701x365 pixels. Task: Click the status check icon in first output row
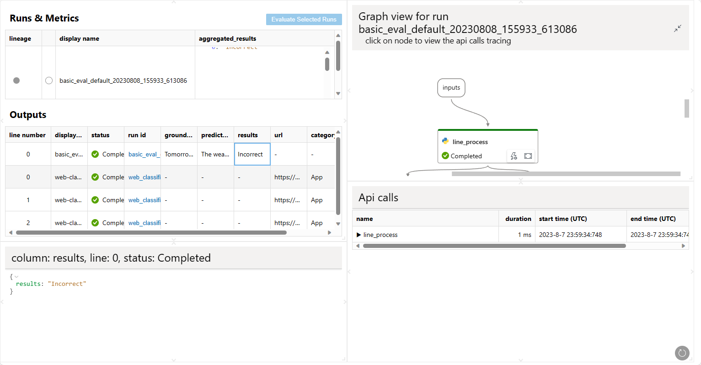(x=95, y=154)
